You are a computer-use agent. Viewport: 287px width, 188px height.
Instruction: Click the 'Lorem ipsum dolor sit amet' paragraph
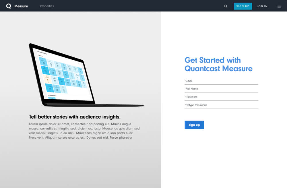84,131
